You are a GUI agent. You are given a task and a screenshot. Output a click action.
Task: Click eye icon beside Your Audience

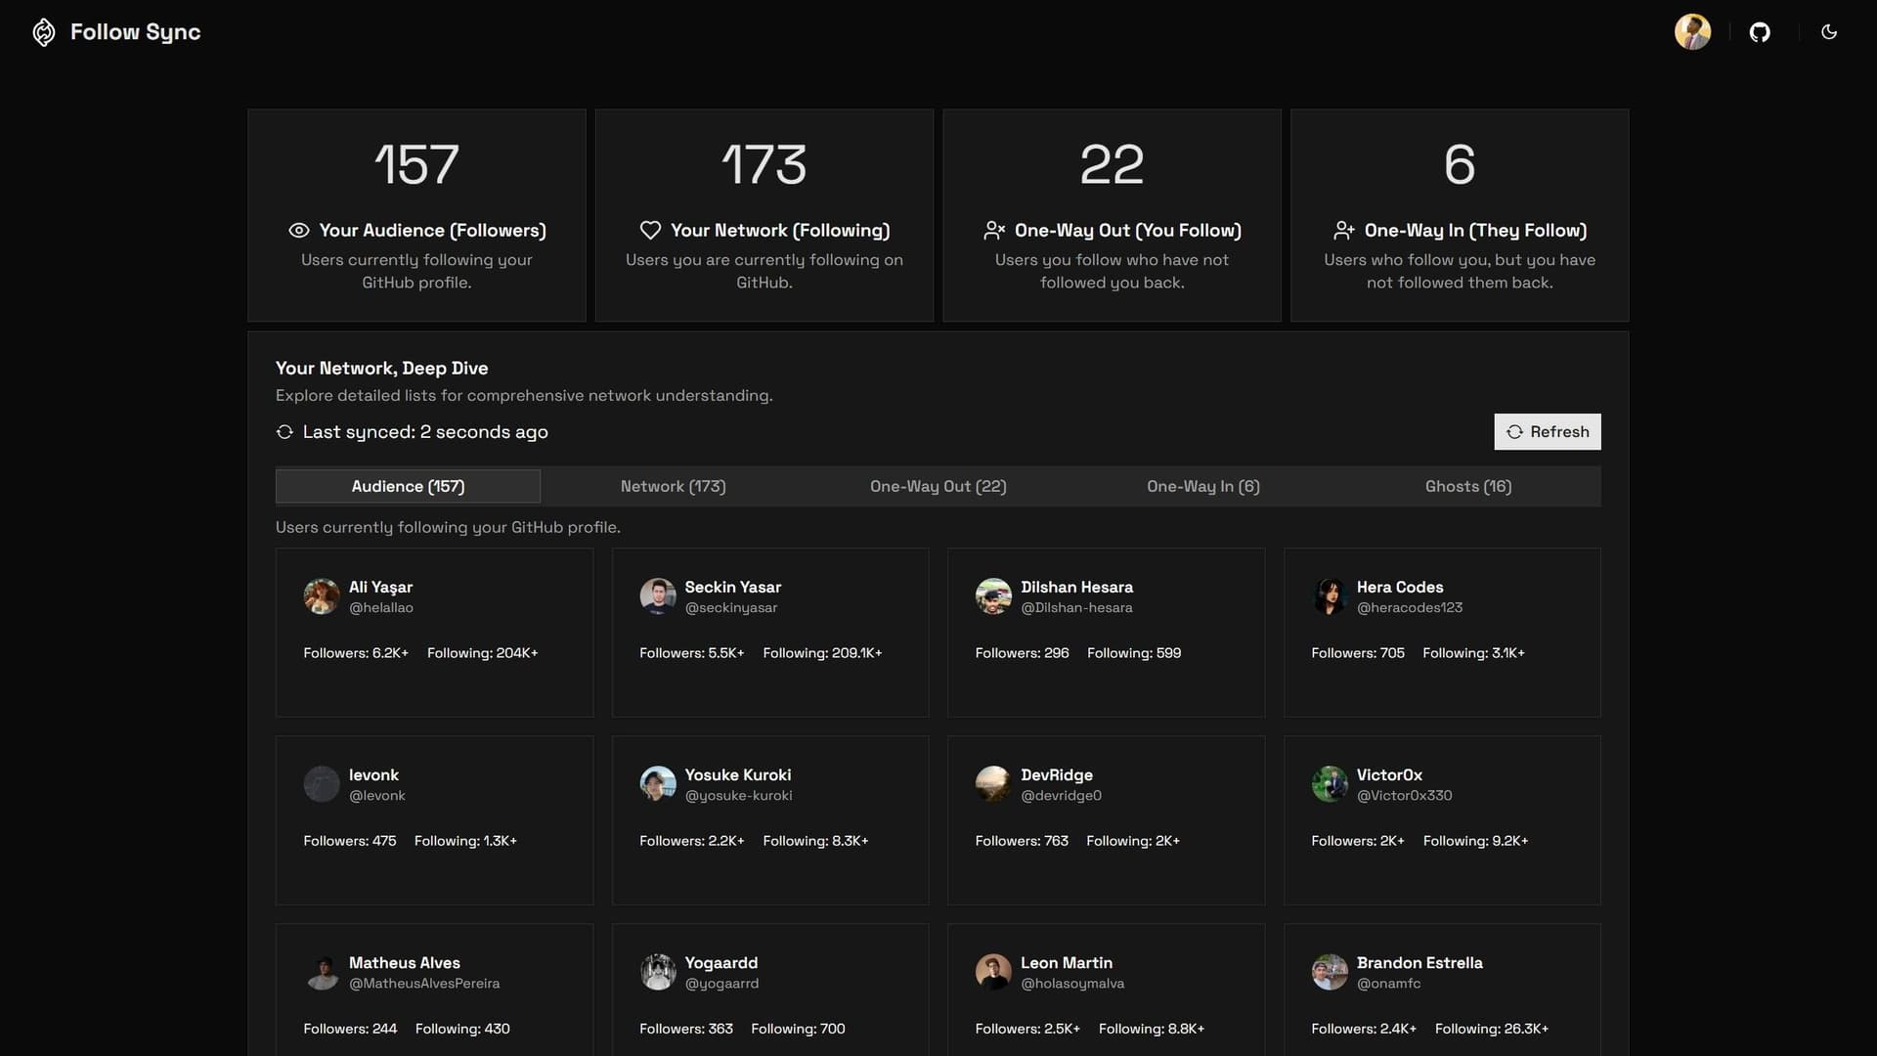(x=299, y=231)
